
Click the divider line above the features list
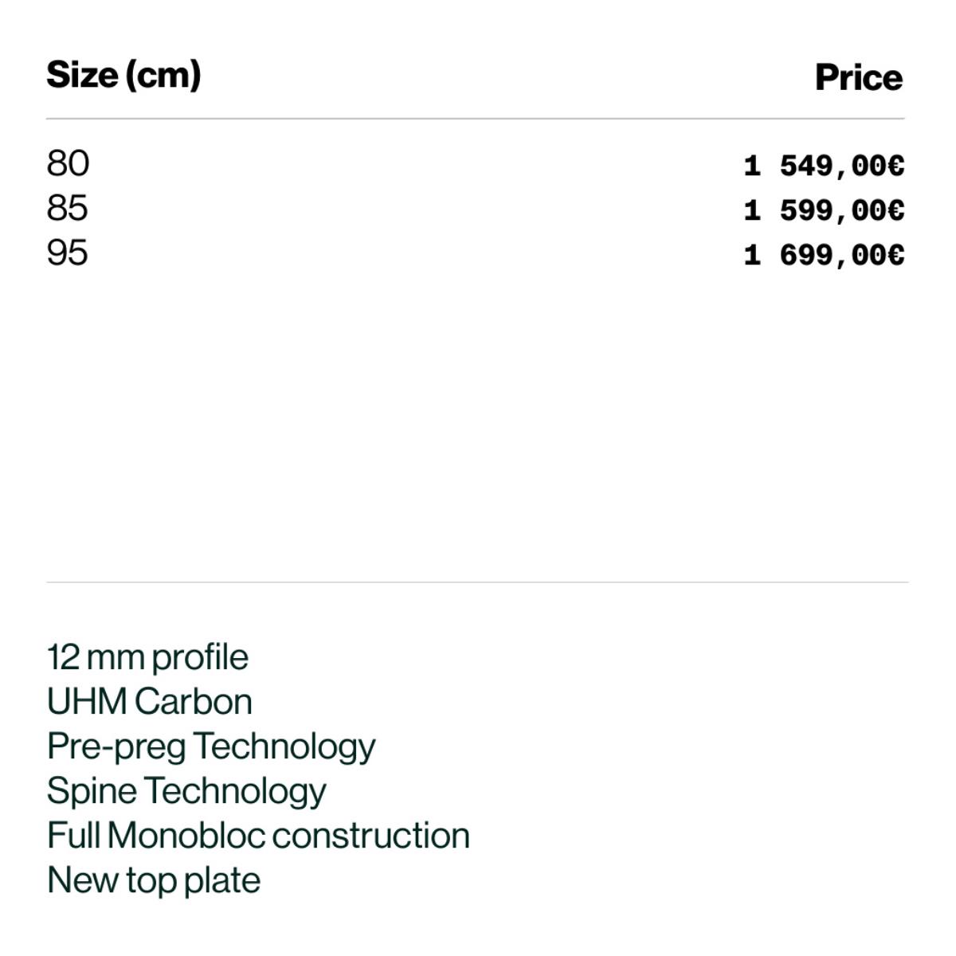click(477, 582)
